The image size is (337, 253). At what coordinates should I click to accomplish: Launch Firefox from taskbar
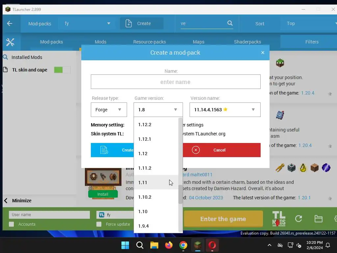[x=169, y=245]
